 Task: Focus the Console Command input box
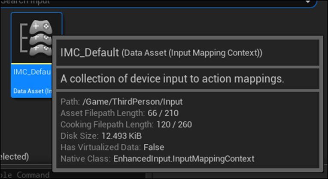point(26,175)
